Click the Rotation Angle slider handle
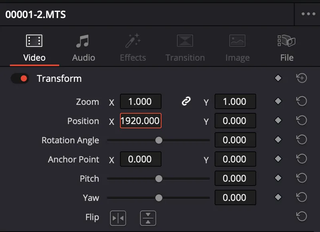Screen dimensions: 320x232 pos(159,140)
